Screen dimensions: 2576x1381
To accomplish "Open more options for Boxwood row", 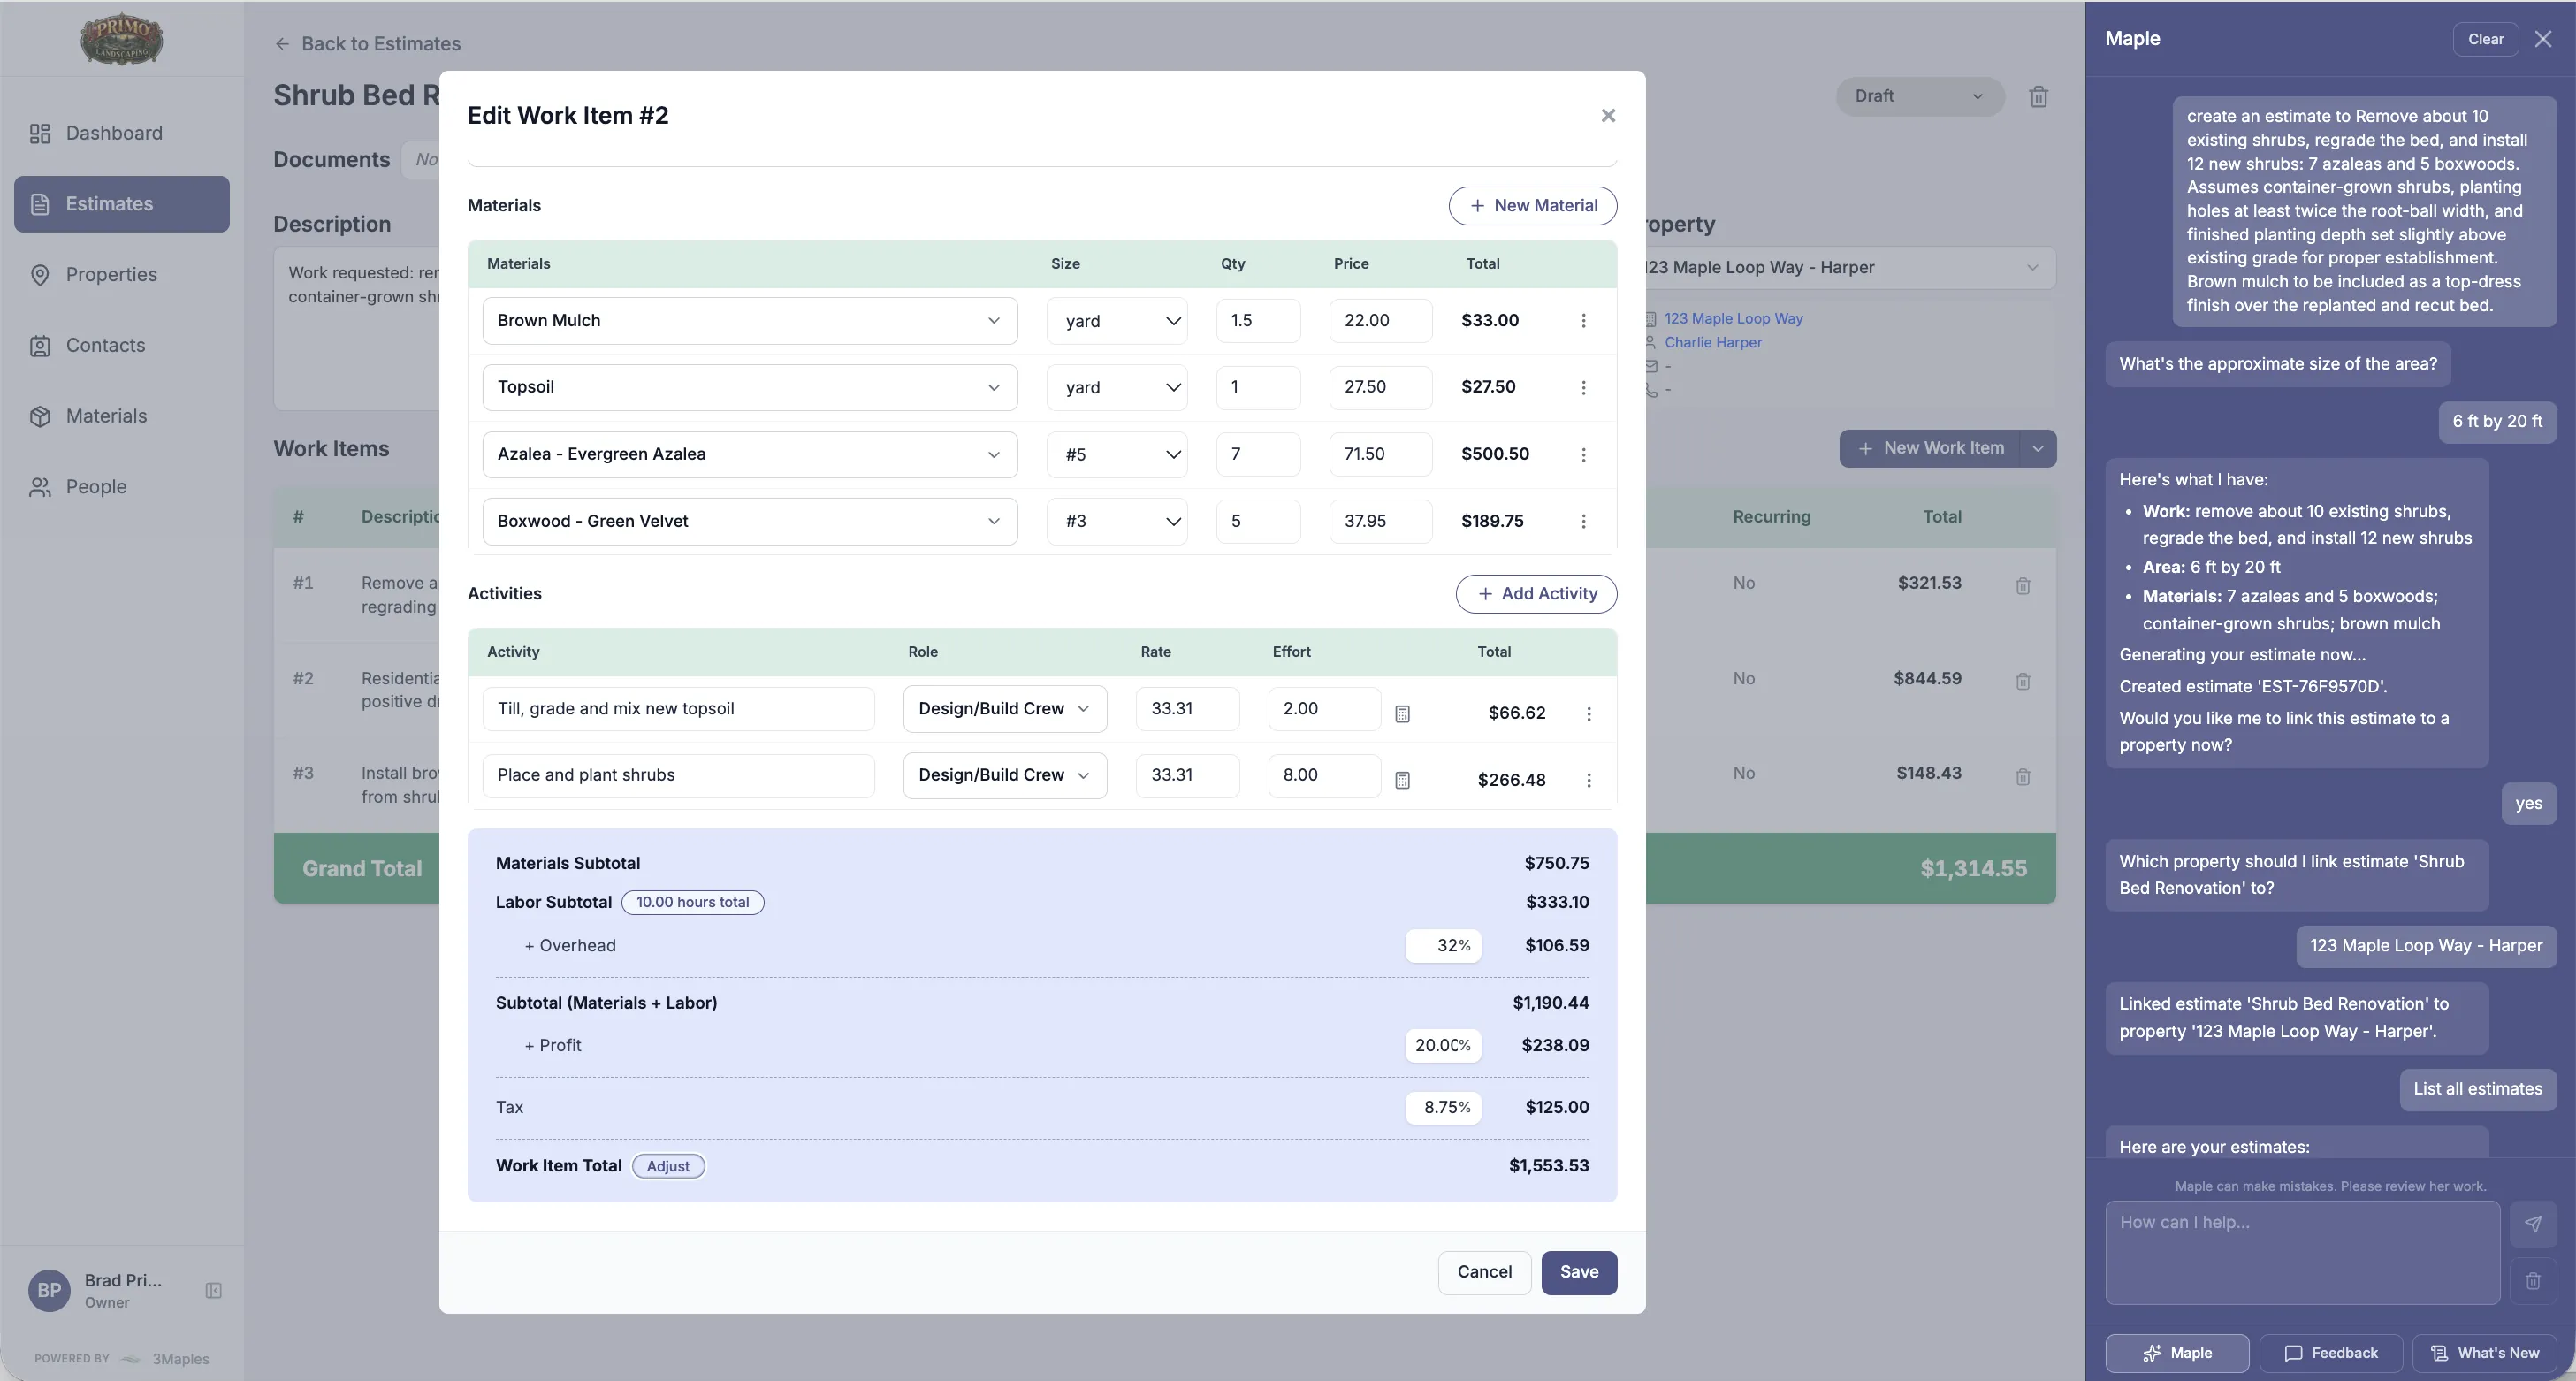I will [1582, 522].
